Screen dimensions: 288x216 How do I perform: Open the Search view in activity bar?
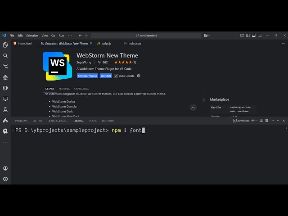[5, 56]
